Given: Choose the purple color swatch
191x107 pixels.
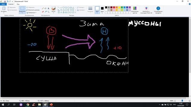Looking at the screenshot, I should tap(130, 7).
